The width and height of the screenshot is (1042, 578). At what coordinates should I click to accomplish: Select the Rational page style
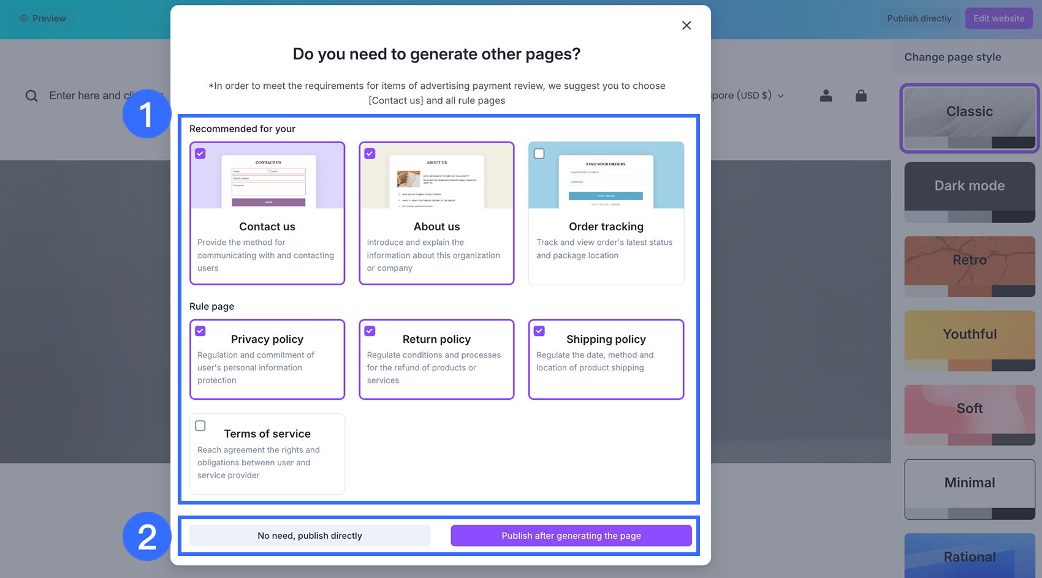click(x=970, y=555)
